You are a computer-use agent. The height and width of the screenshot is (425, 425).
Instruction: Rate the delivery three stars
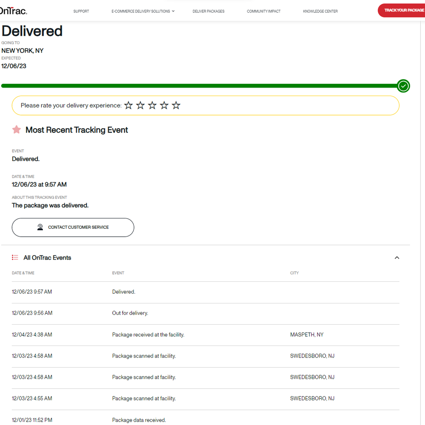[152, 105]
